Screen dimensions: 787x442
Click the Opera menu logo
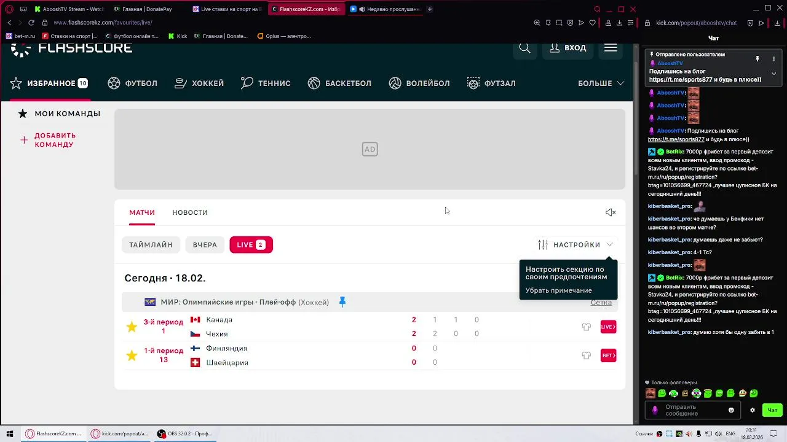pyautogui.click(x=9, y=9)
